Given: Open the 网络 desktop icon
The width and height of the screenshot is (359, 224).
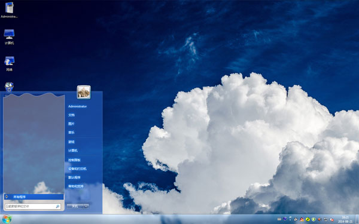Looking at the screenshot, I should click(x=9, y=63).
